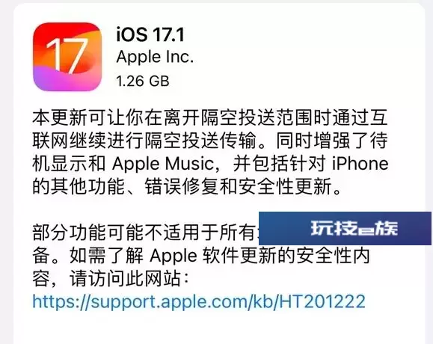The image size is (433, 344).
Task: Click the 同时增强了待 text
Action: click(x=331, y=141)
